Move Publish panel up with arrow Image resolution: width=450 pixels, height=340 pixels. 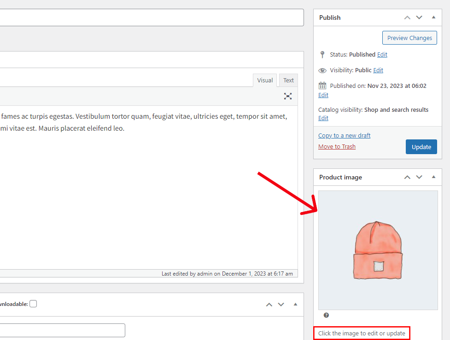click(407, 17)
